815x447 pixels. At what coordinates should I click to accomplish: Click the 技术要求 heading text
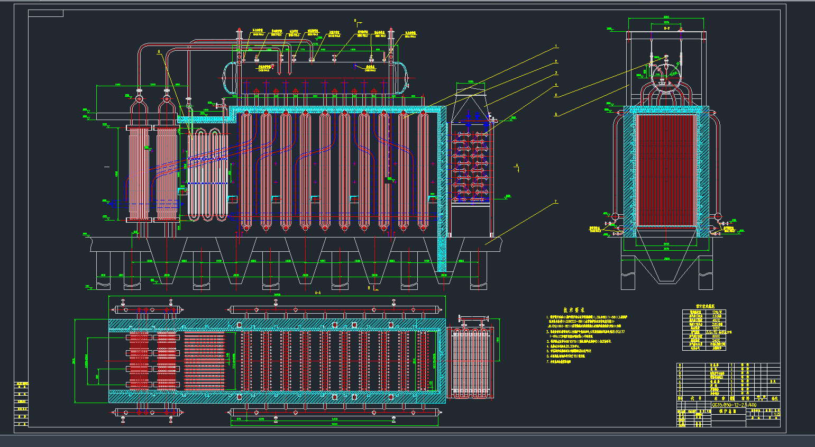coord(574,310)
